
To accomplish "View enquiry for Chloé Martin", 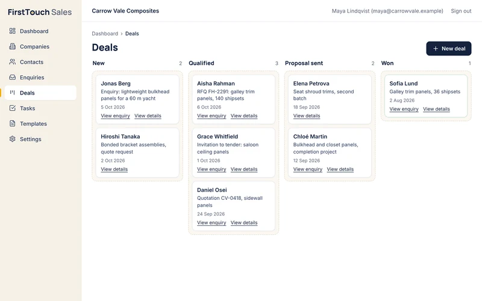I will coord(308,169).
